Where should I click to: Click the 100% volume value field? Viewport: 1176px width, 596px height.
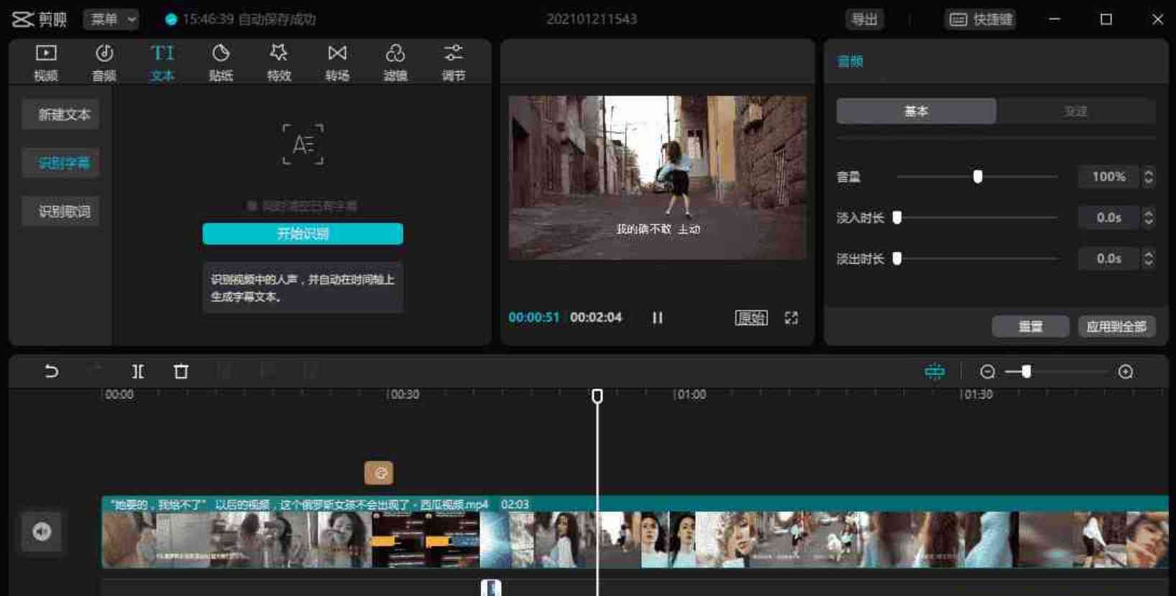(x=1109, y=177)
